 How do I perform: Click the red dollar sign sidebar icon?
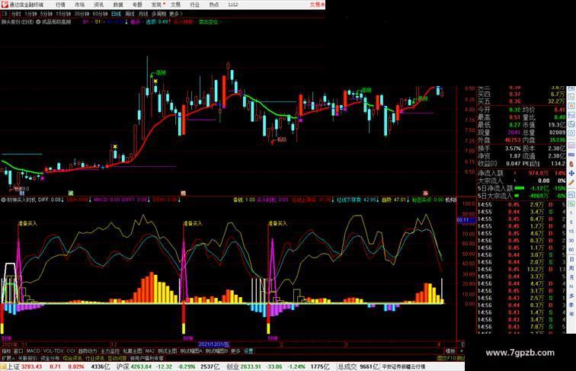pyautogui.click(x=571, y=165)
